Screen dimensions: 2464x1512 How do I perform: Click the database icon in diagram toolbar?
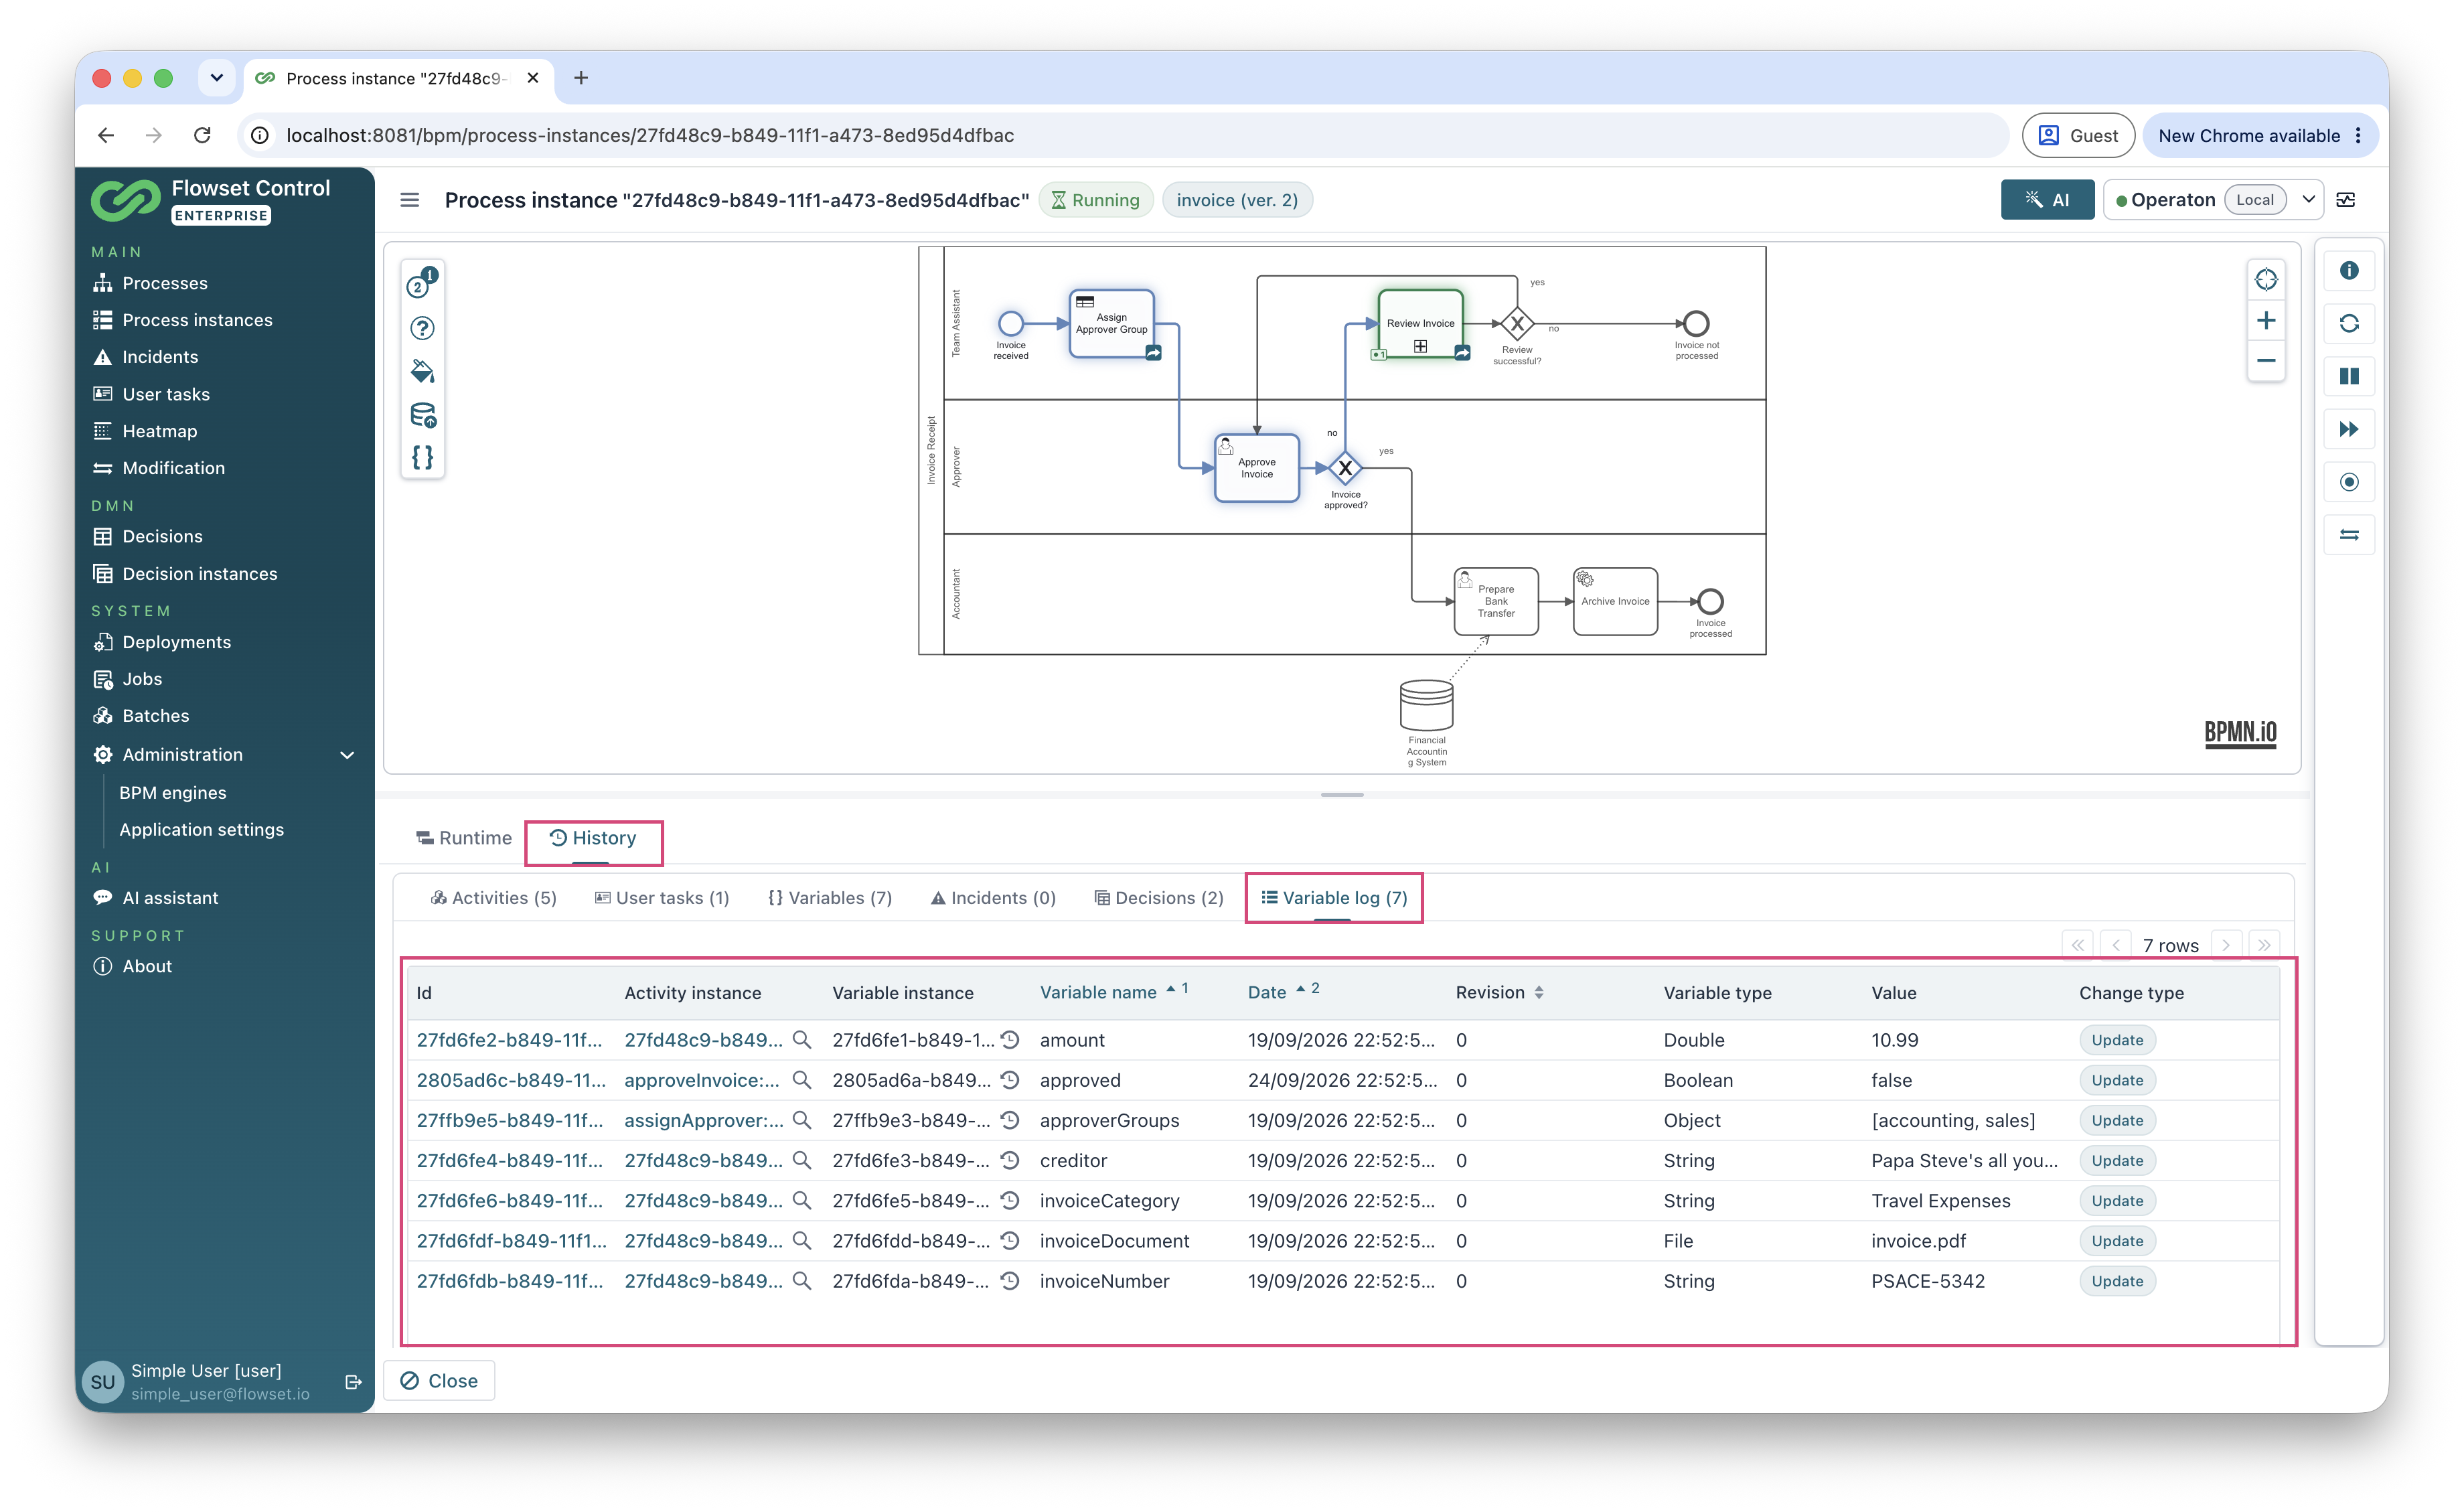pos(422,414)
